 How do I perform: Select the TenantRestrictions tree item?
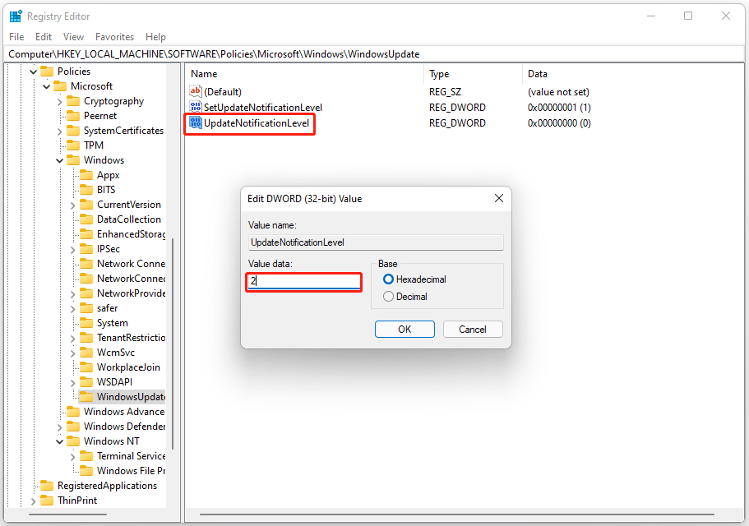(131, 338)
